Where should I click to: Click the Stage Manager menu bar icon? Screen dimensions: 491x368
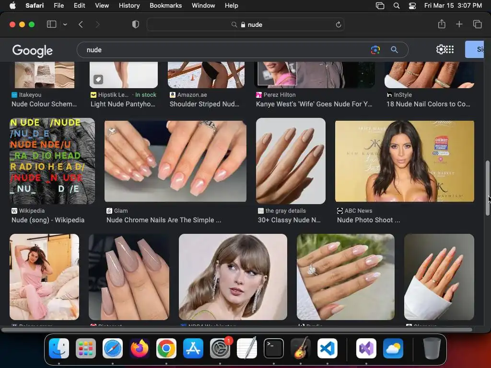pyautogui.click(x=380, y=6)
